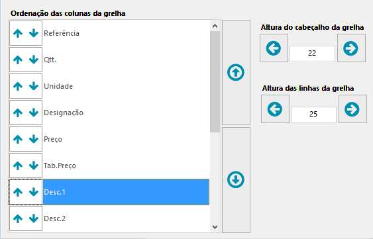Click header height field showing 22
The height and width of the screenshot is (239, 373).
point(312,54)
